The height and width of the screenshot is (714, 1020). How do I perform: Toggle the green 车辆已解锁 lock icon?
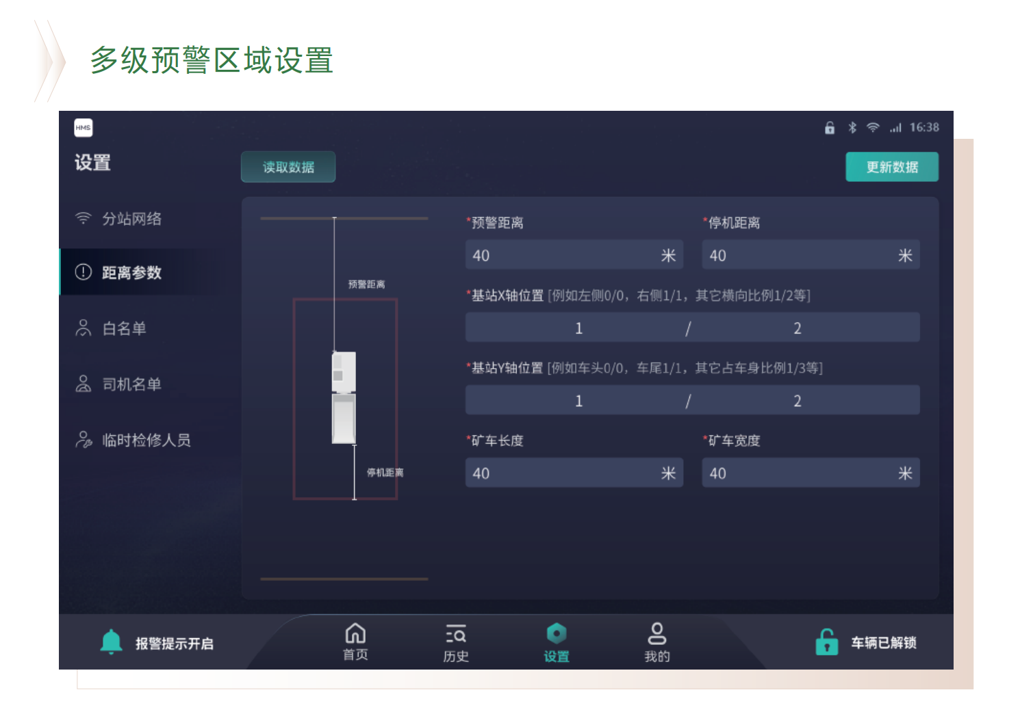click(x=827, y=642)
